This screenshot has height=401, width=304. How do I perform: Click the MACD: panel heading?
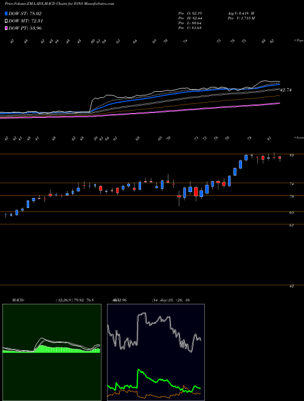(x=18, y=300)
